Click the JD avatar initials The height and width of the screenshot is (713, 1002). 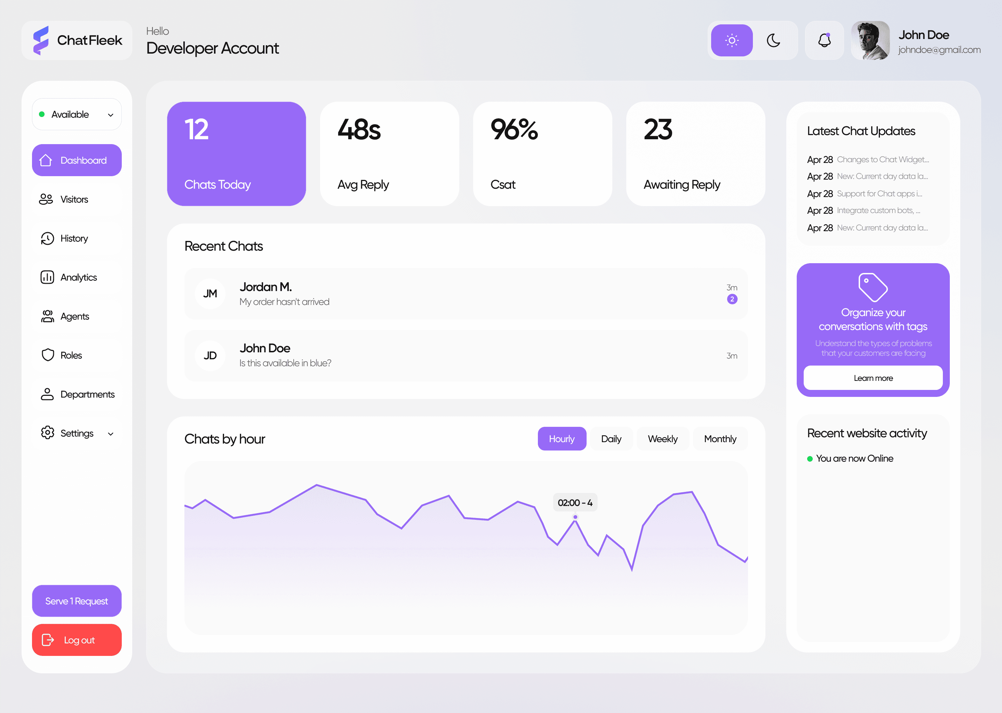(210, 355)
